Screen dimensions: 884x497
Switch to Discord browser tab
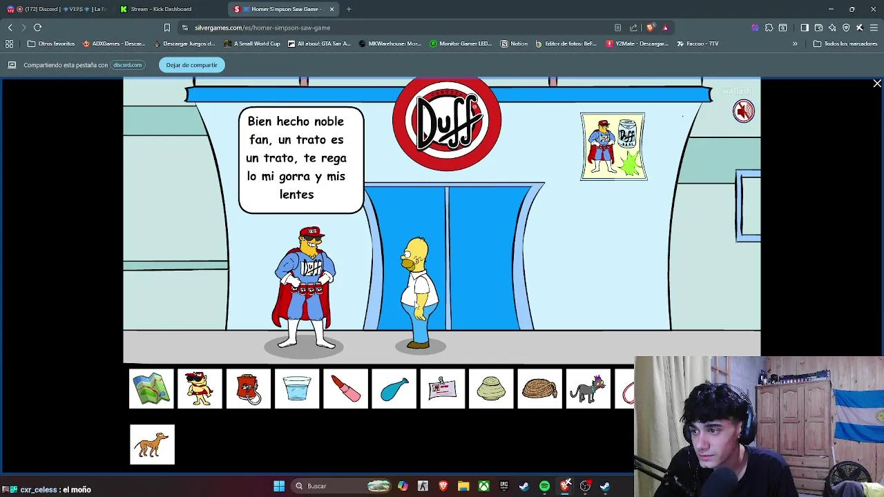tap(57, 9)
